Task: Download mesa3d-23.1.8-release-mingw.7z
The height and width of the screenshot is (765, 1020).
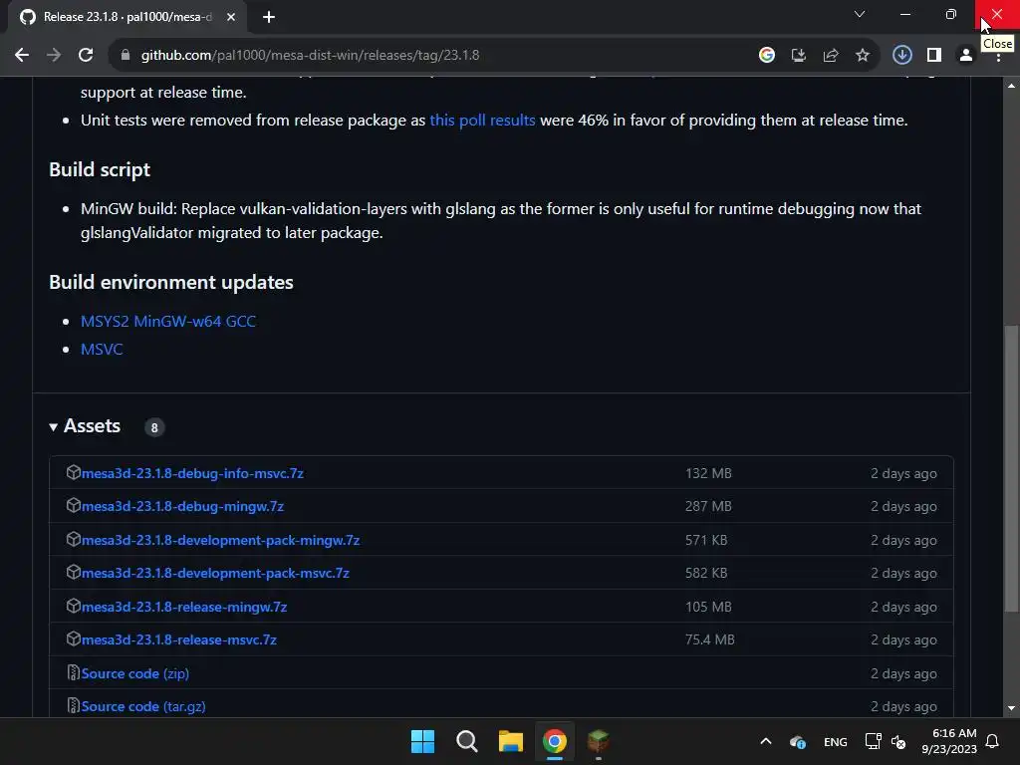Action: point(184,607)
